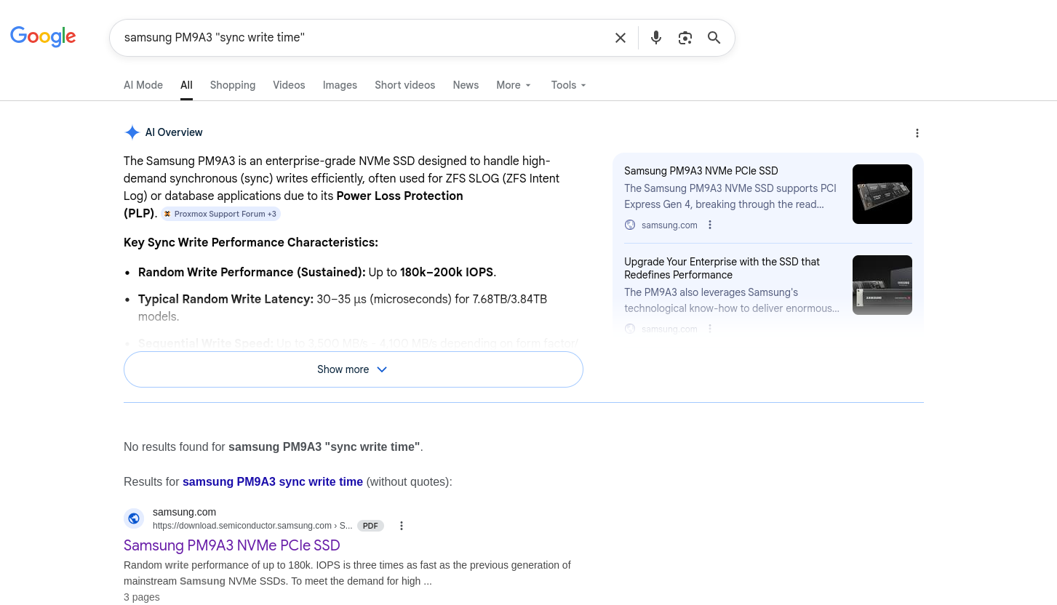This screenshot has width=1057, height=605.
Task: Open Samsung PM9A3 NVMe PCIe SSD result link
Action: tap(231, 545)
